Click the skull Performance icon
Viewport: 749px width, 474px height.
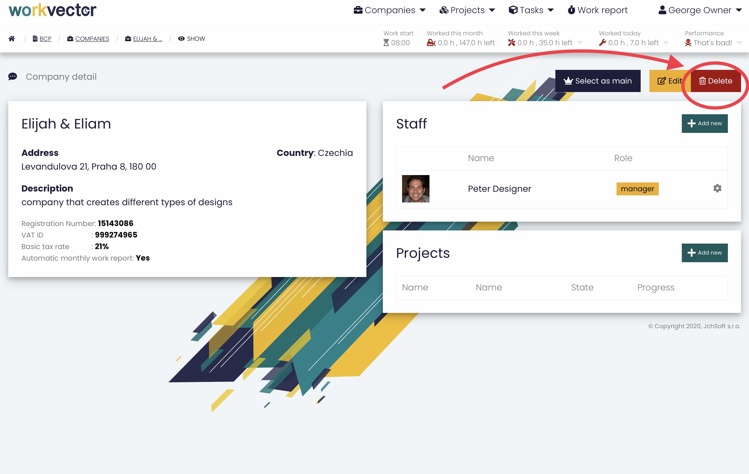[688, 42]
